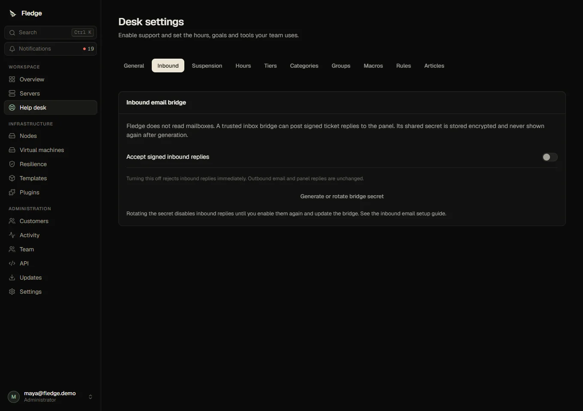Click the Virtual machines icon
Image resolution: width=583 pixels, height=411 pixels.
click(12, 150)
